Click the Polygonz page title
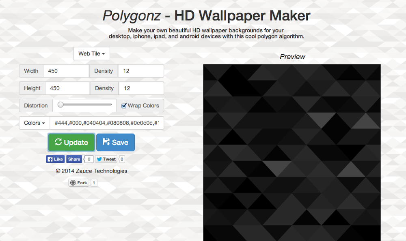 coord(206,15)
